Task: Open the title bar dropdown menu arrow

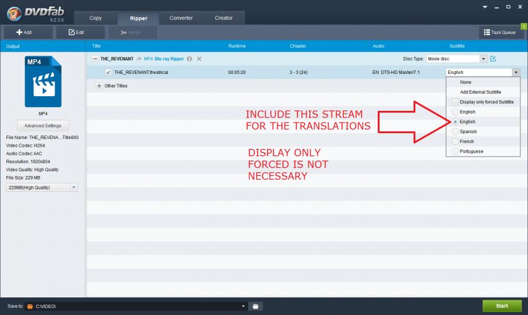Action: 485,7
